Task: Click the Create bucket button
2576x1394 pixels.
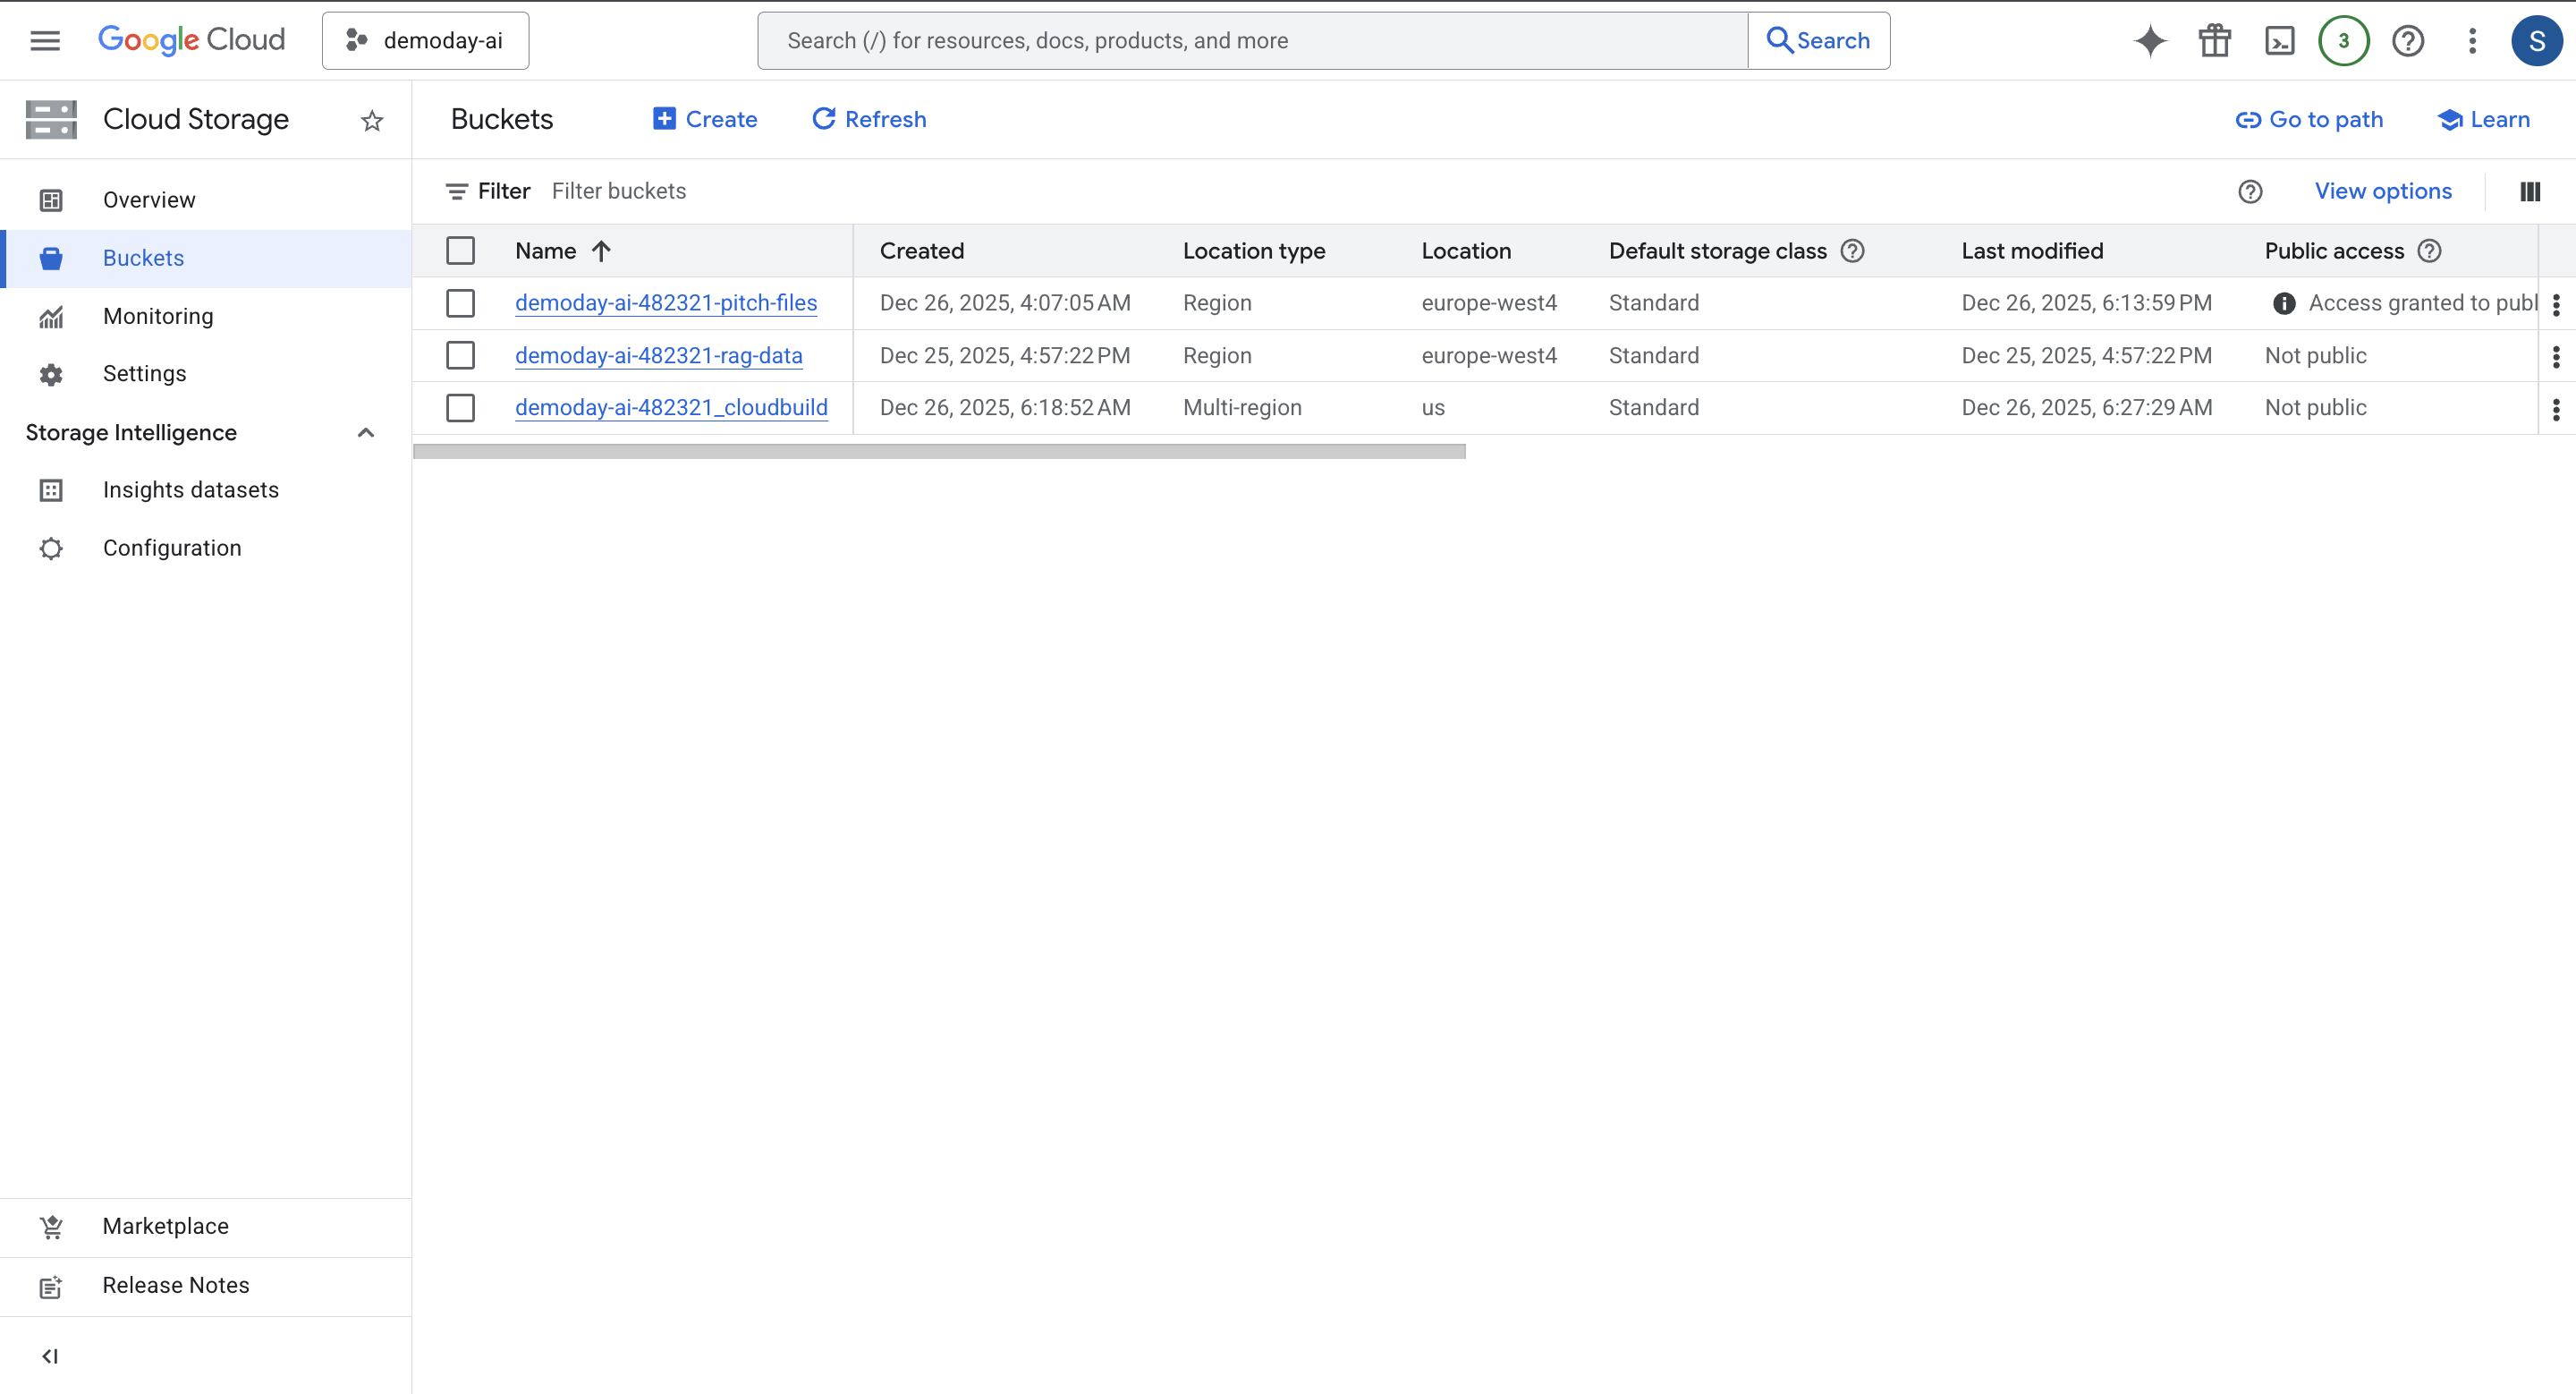Action: (x=705, y=119)
